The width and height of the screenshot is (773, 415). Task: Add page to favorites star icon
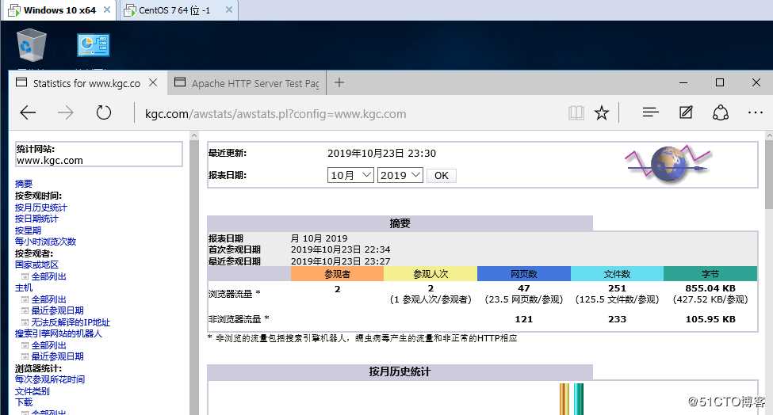[x=602, y=113]
